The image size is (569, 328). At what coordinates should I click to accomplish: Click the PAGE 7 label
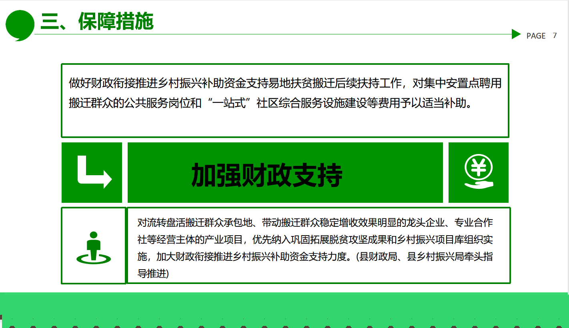coord(541,36)
